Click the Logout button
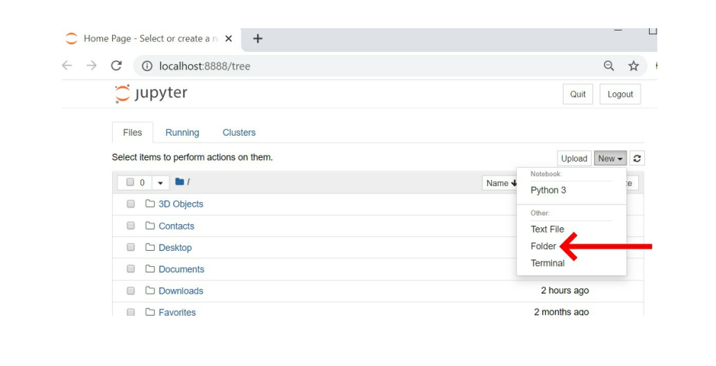Screen dimensions: 716x366 620,94
